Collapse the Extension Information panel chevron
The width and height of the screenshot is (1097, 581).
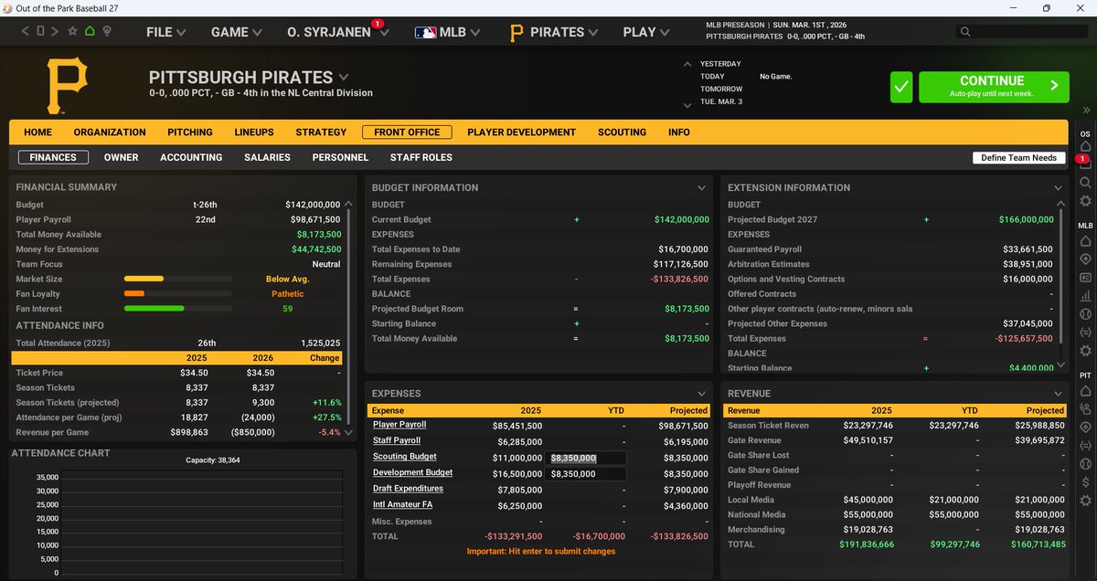pos(1058,187)
